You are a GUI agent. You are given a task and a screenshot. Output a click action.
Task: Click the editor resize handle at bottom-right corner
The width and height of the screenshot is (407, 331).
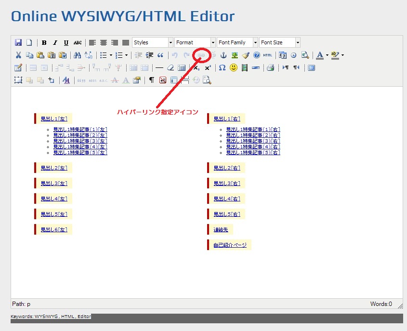400,305
